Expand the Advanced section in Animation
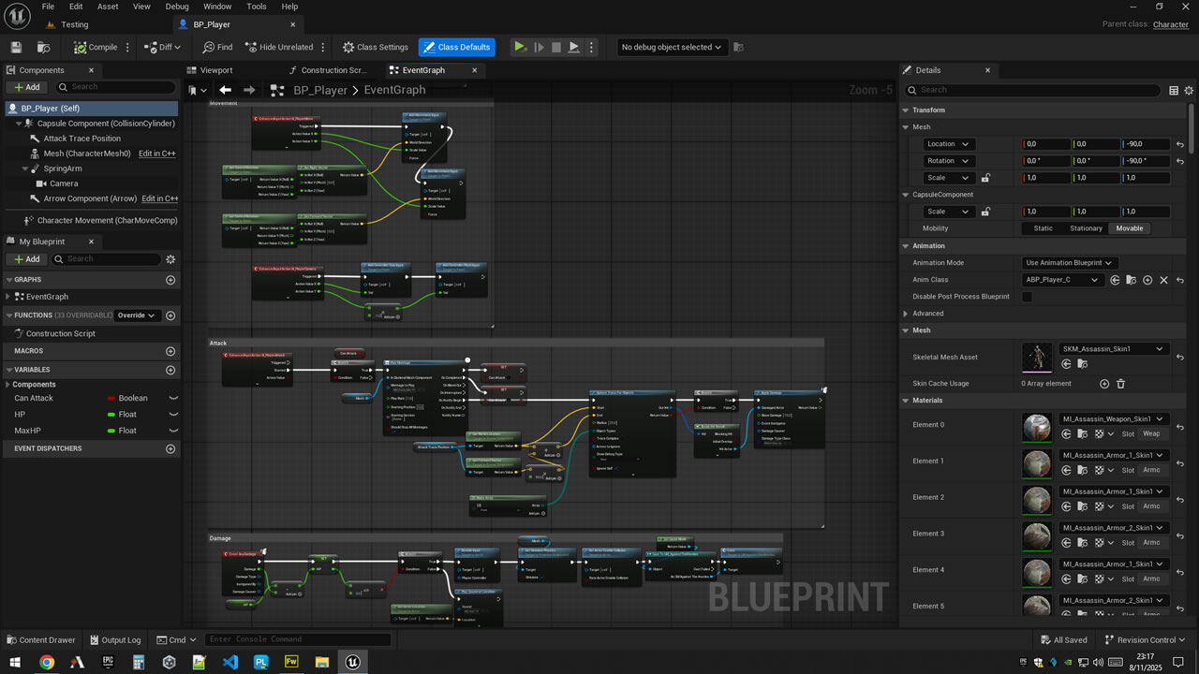 click(906, 314)
